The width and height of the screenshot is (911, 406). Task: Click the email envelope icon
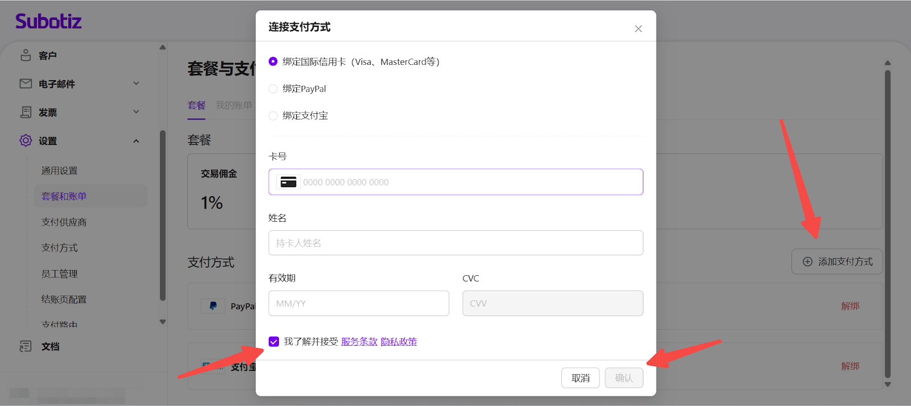click(26, 84)
